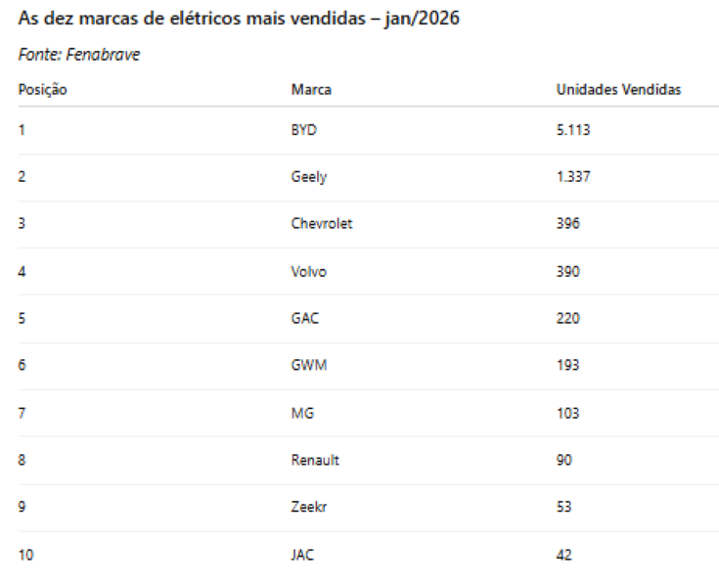Select the GAC brand cell

305,318
